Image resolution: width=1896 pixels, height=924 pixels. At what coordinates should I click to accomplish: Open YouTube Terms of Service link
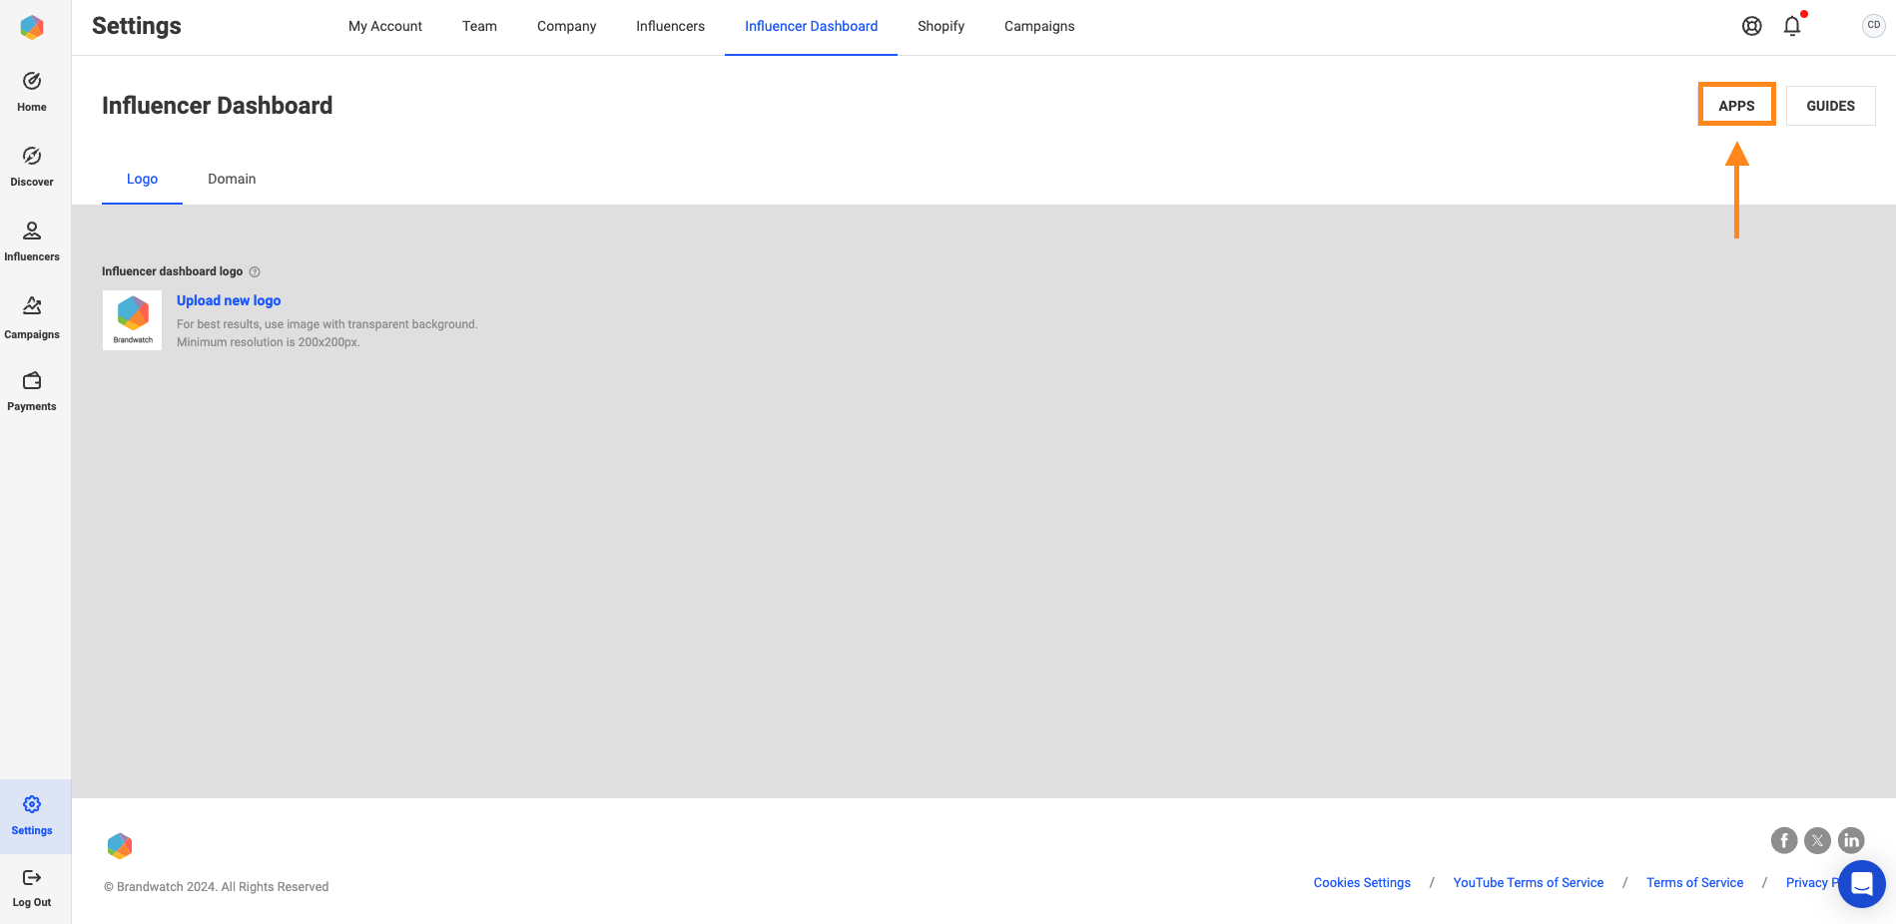click(1528, 883)
